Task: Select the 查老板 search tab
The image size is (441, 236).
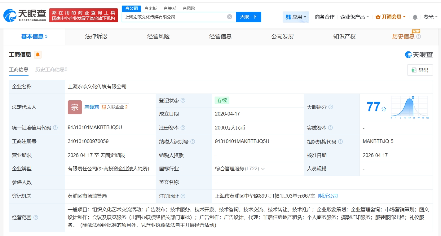Action: point(151,8)
